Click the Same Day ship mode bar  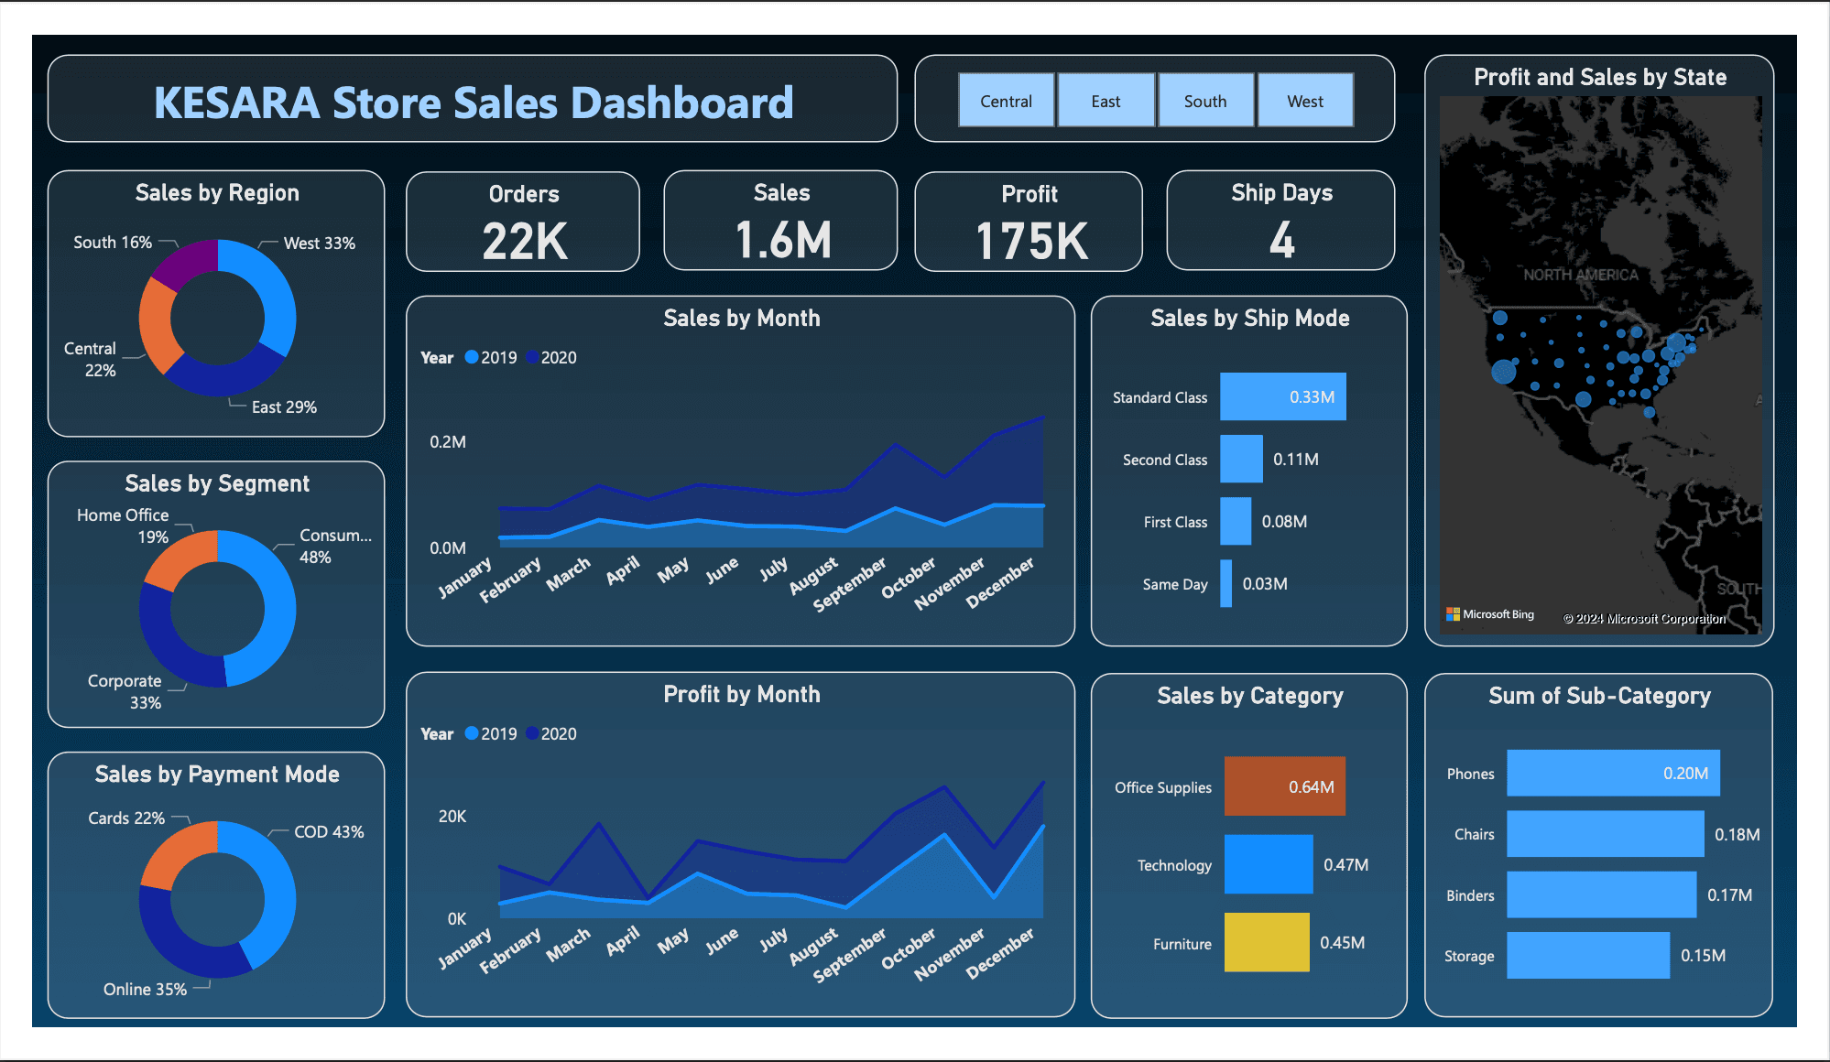click(1225, 583)
